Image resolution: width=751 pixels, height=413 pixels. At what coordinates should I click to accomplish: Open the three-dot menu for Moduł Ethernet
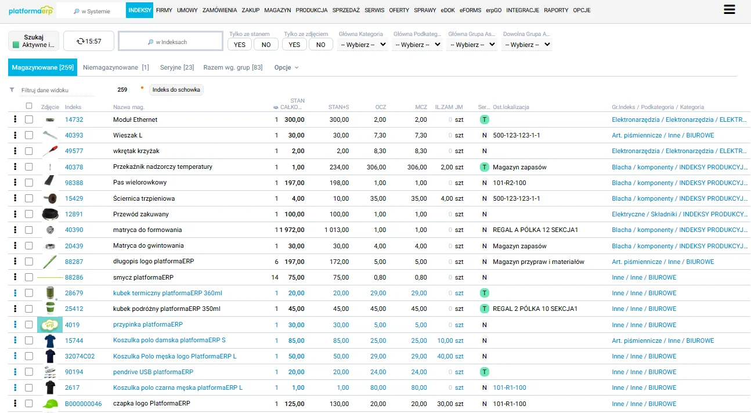(x=15, y=119)
